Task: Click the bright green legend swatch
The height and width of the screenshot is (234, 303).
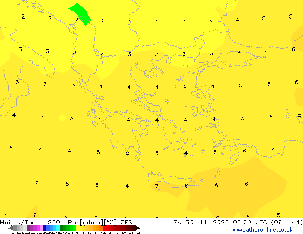Action: coord(75,228)
